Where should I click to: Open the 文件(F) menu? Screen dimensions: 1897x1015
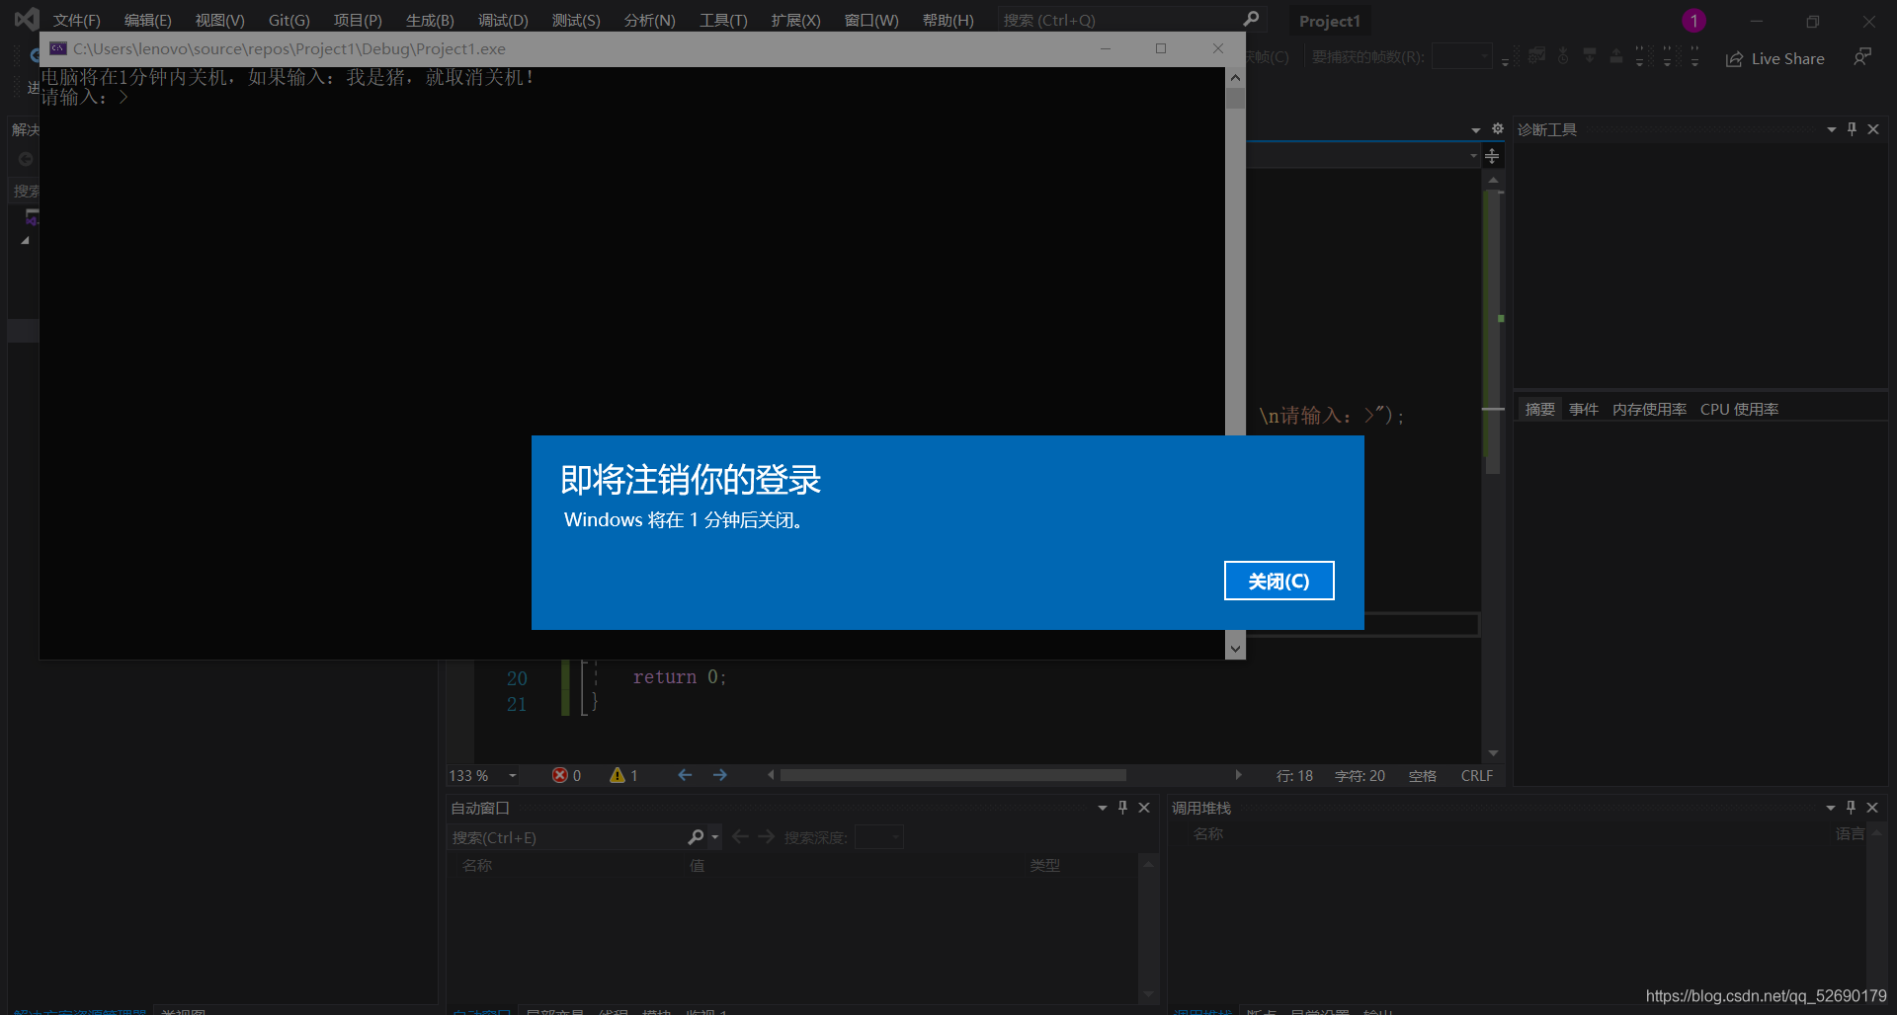(x=77, y=20)
